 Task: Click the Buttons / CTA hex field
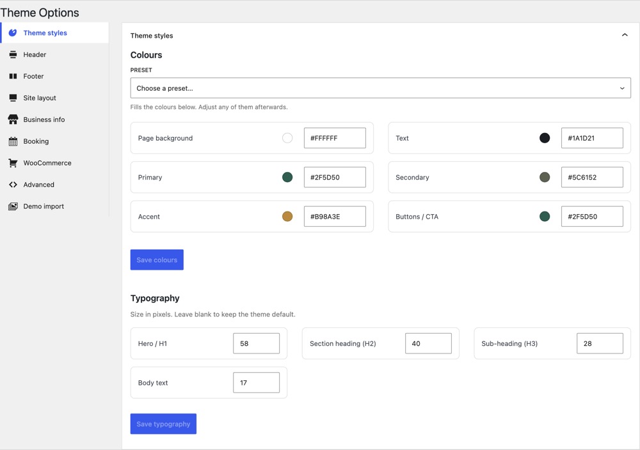592,217
